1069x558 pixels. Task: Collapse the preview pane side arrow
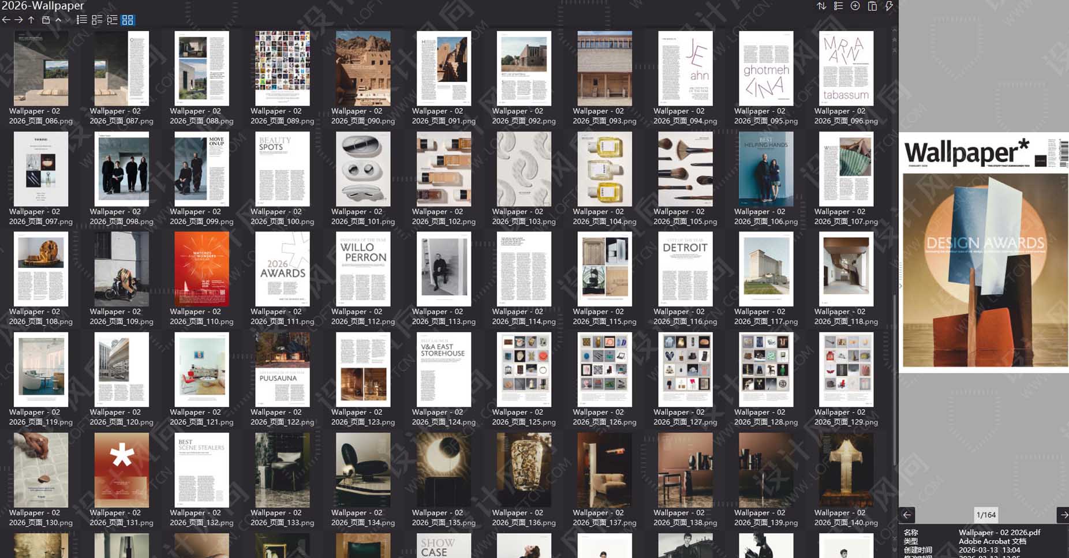899,284
